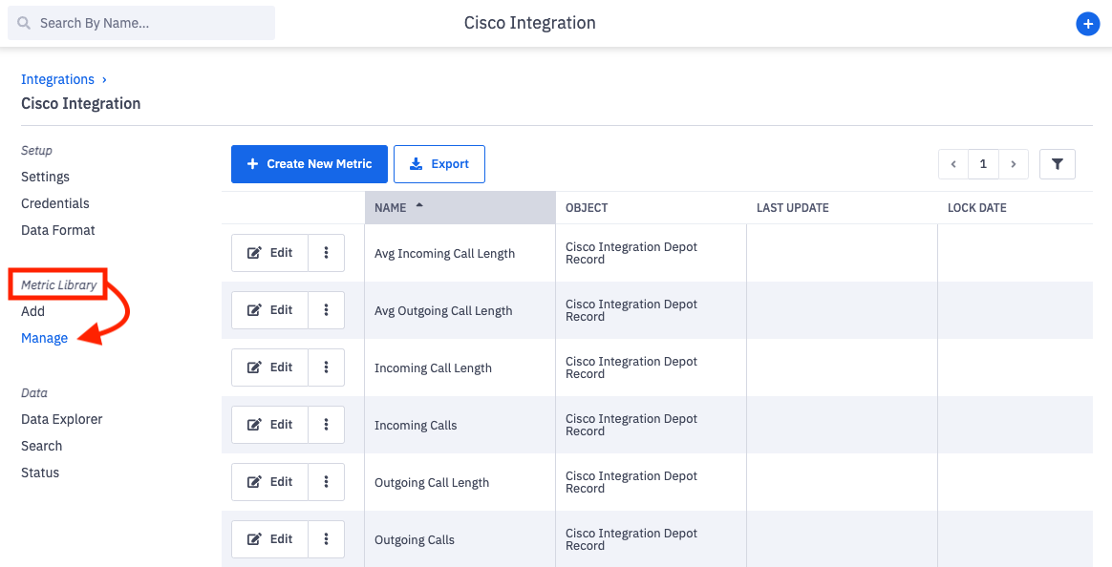Go to previous page arrow
The height and width of the screenshot is (567, 1112).
coord(952,164)
